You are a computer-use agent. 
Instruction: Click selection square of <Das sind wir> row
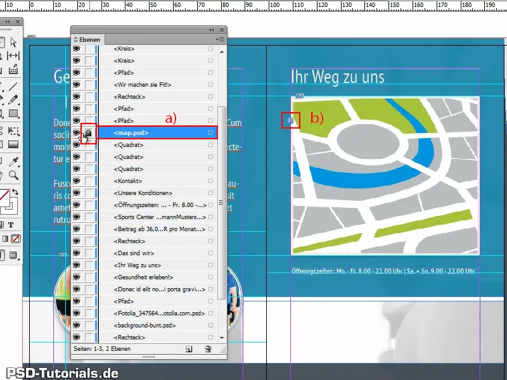tap(211, 253)
